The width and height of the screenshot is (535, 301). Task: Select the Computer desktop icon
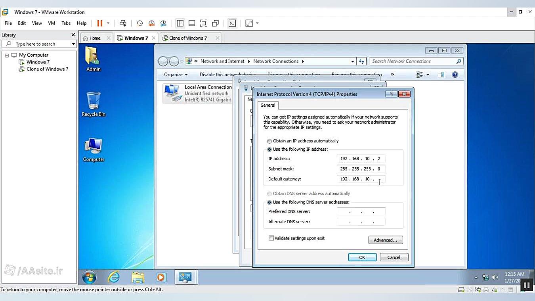pos(94,150)
